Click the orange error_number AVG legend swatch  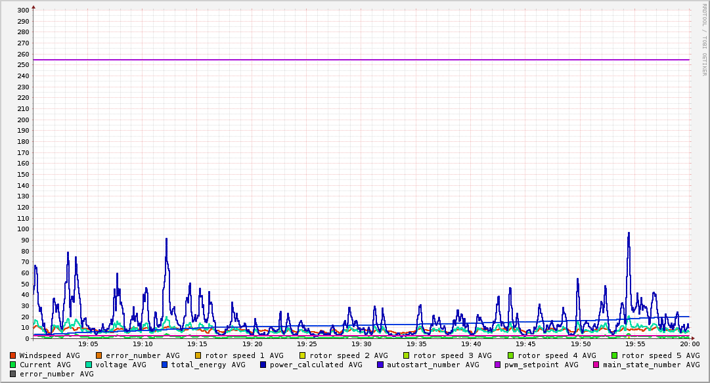[99, 355]
